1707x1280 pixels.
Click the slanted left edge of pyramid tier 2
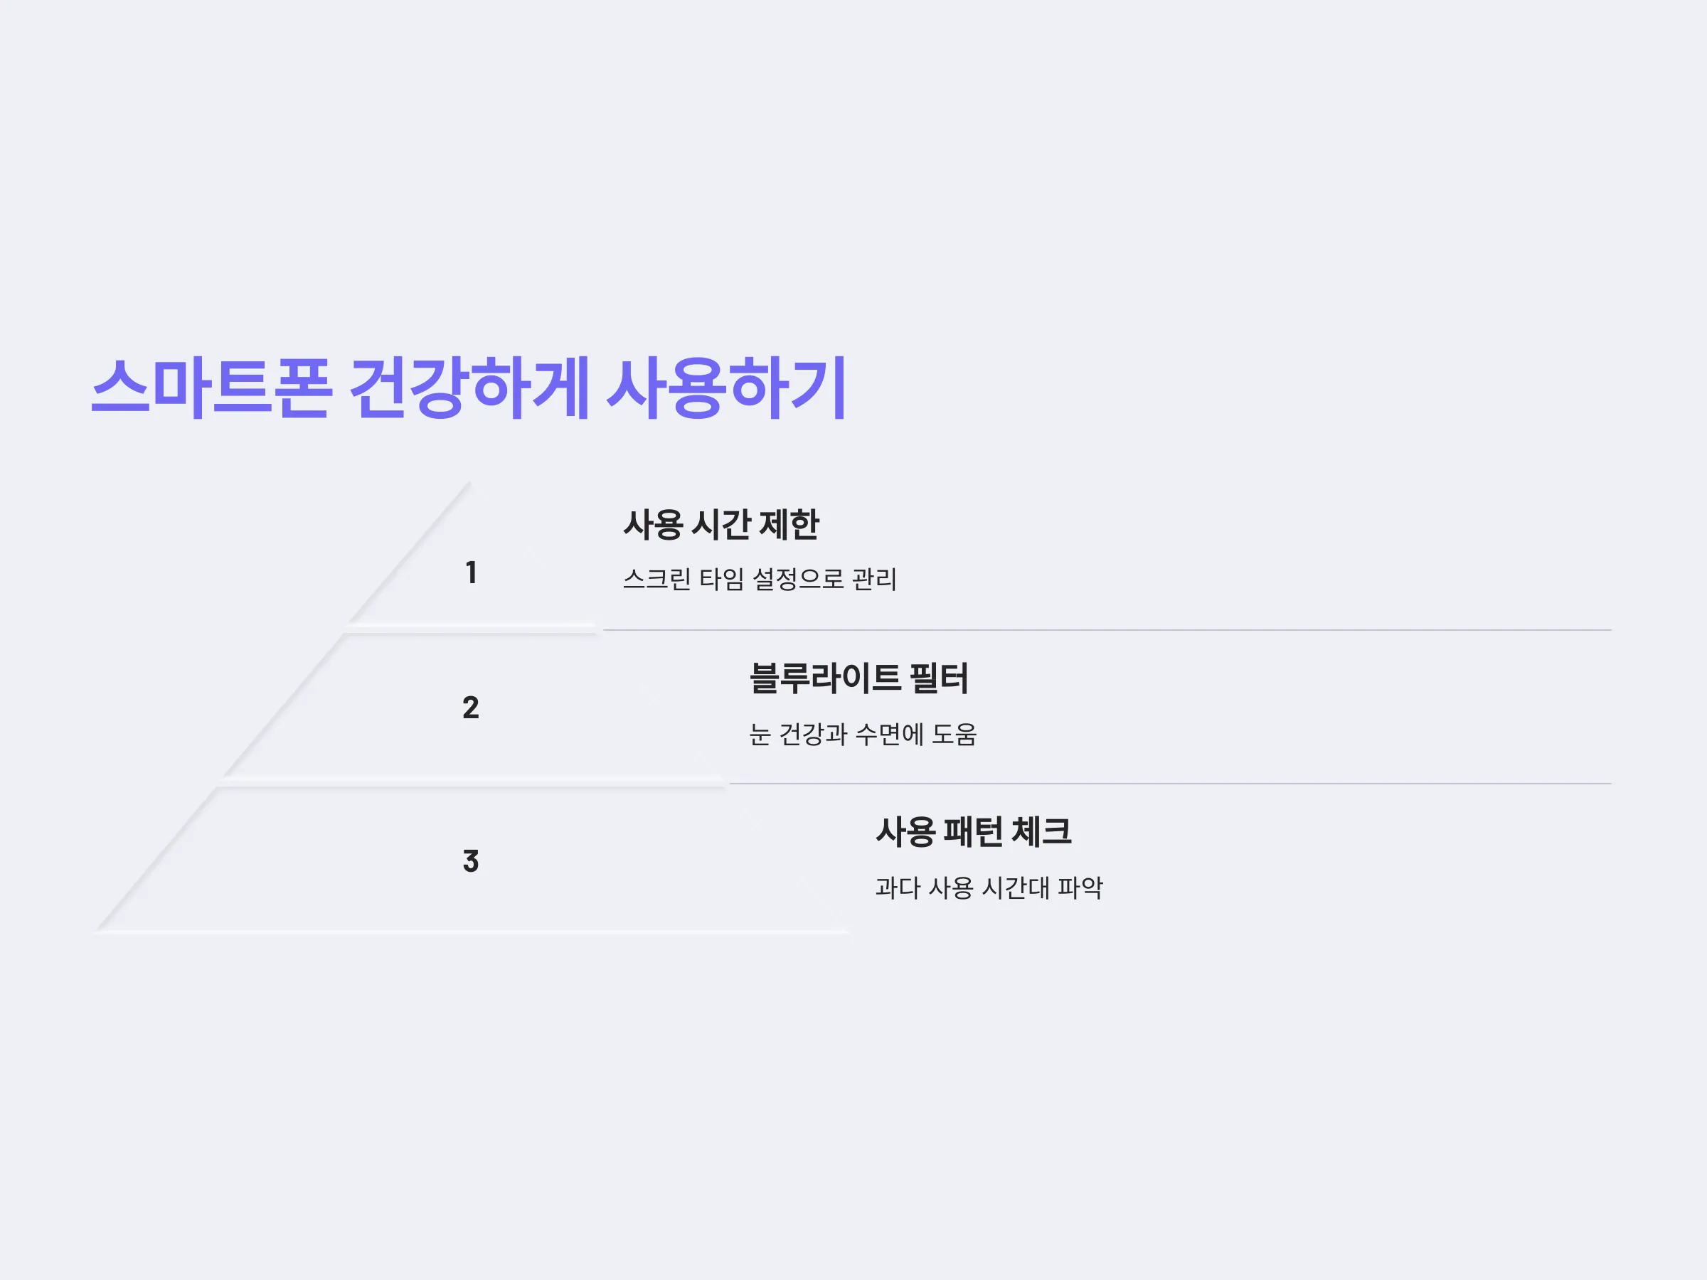click(x=282, y=705)
